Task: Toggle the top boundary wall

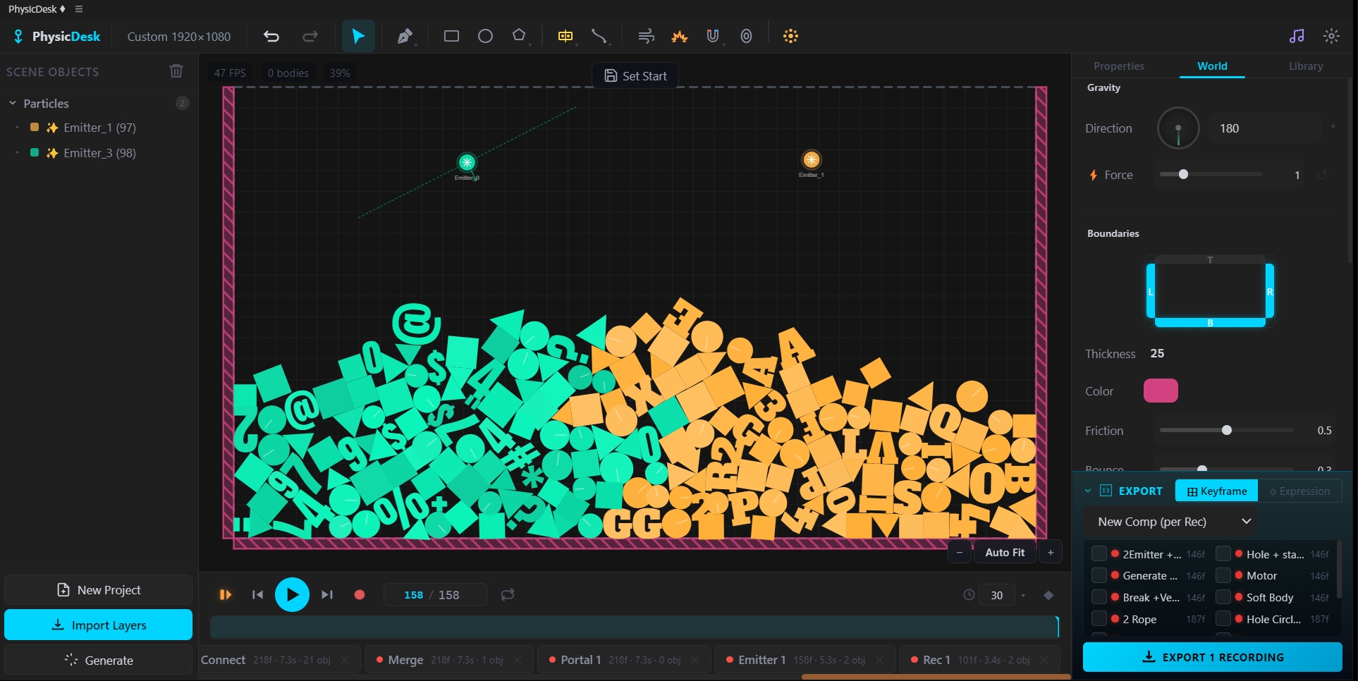Action: pyautogui.click(x=1210, y=260)
